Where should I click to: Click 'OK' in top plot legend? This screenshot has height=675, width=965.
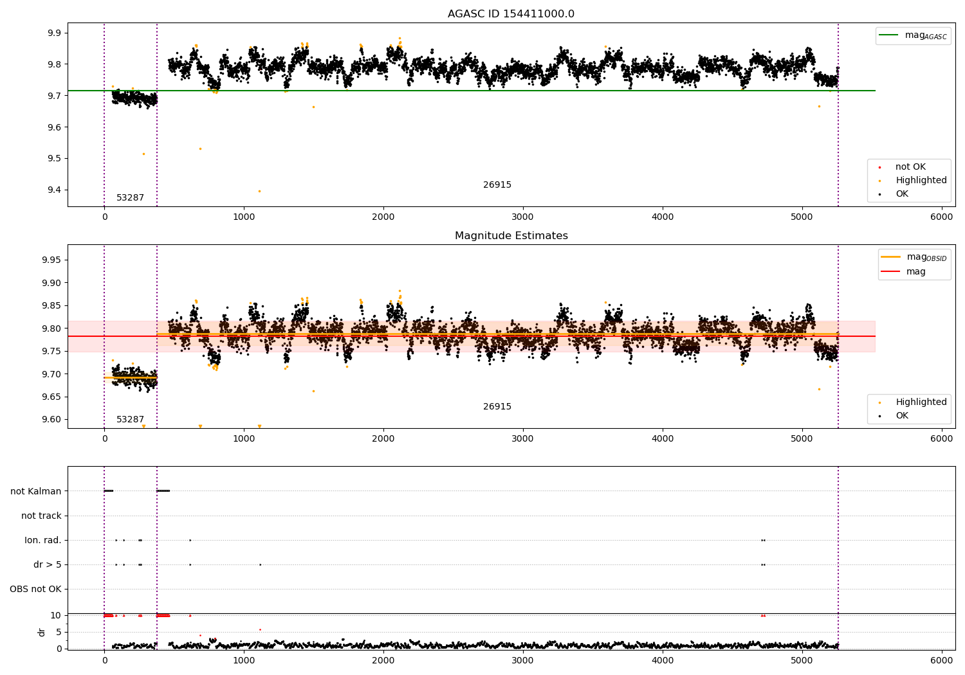[x=901, y=194]
